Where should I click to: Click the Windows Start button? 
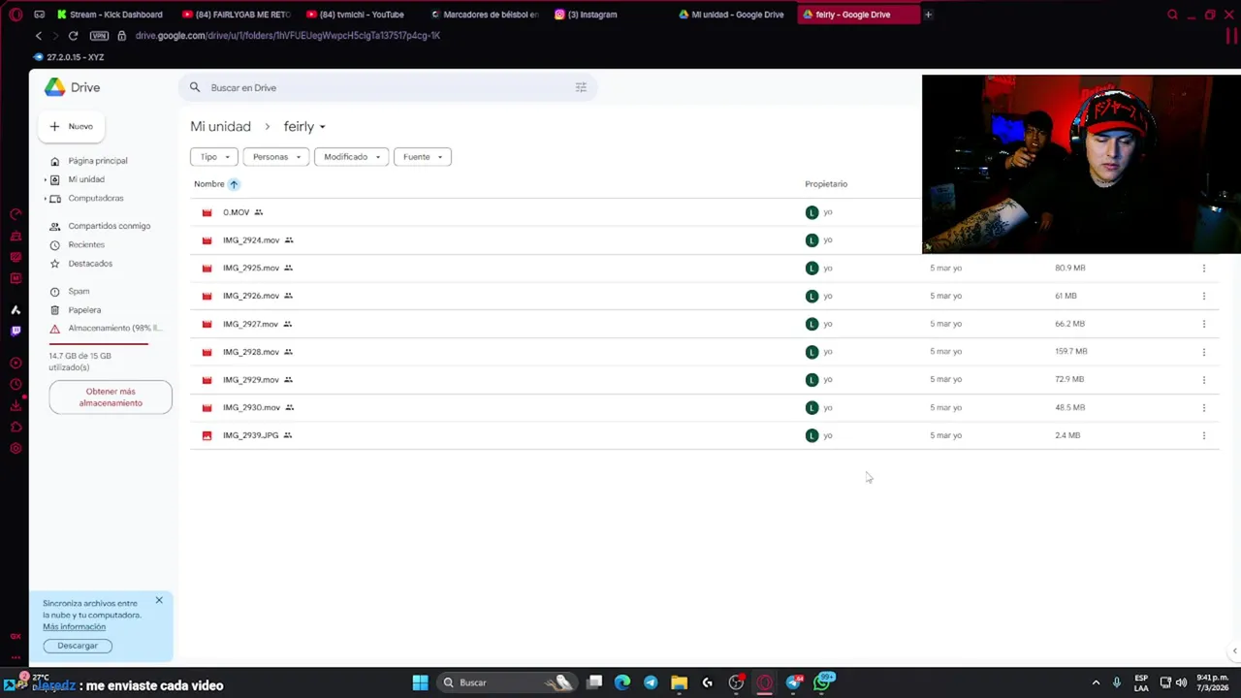point(420,682)
